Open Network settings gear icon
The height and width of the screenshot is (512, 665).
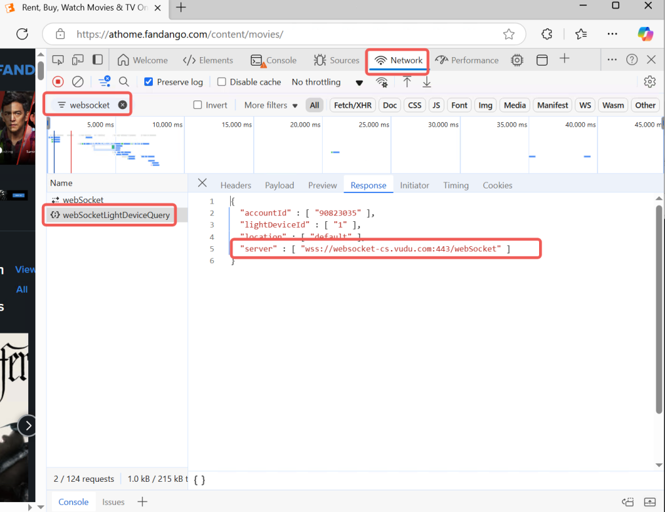point(649,82)
